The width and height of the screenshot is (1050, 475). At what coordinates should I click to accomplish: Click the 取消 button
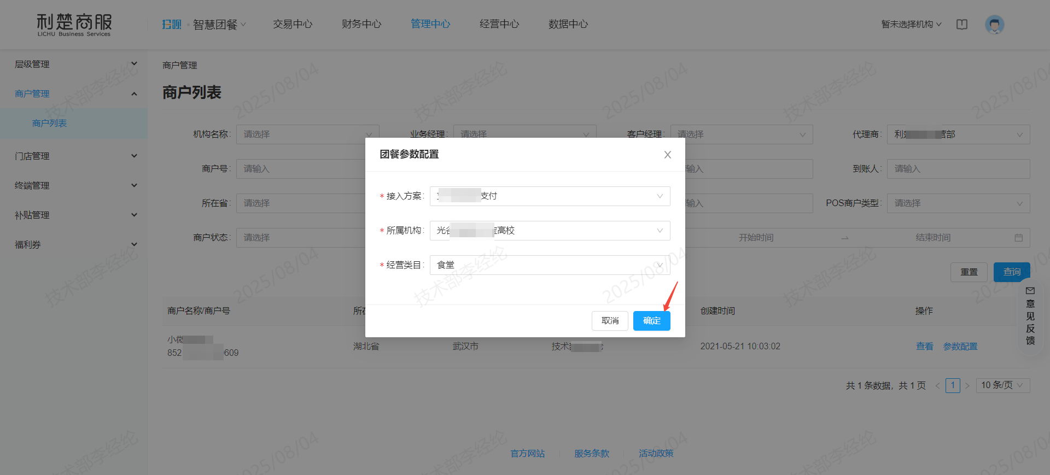tap(610, 321)
